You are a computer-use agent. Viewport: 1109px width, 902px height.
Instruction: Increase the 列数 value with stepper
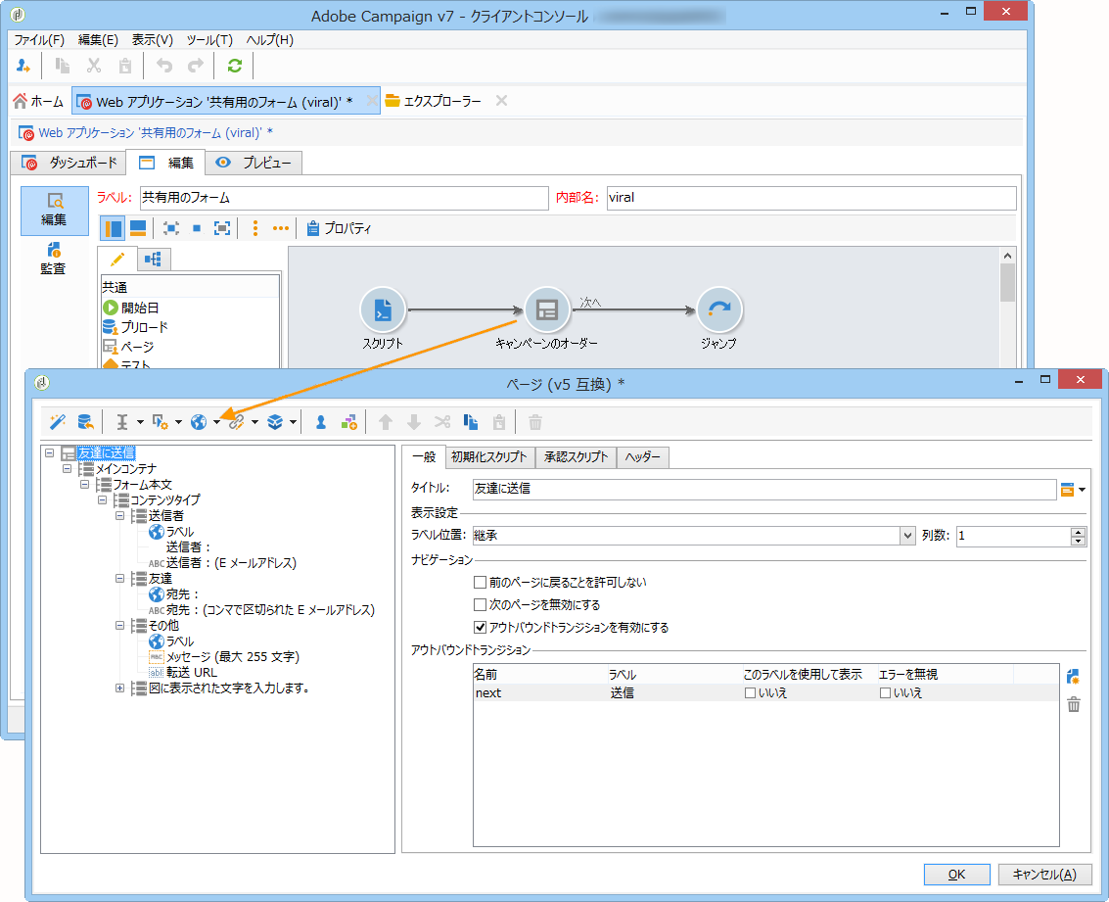[x=1078, y=531]
